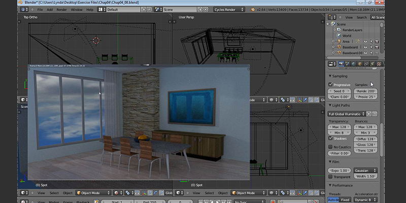Click the Exposure field showing 1.00

tap(339, 171)
